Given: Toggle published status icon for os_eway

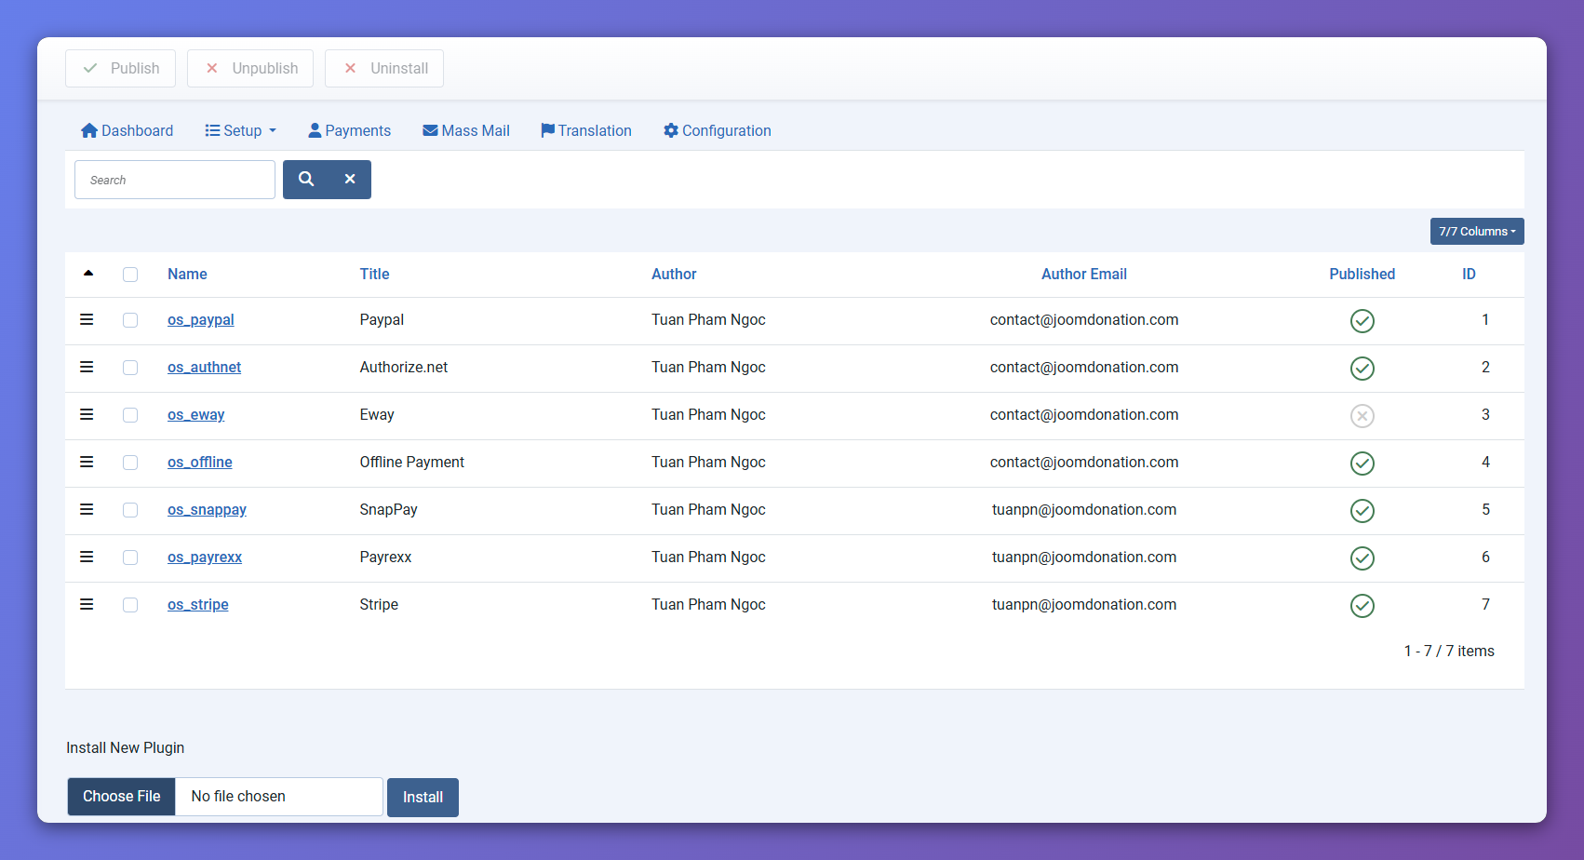Looking at the screenshot, I should (1362, 416).
